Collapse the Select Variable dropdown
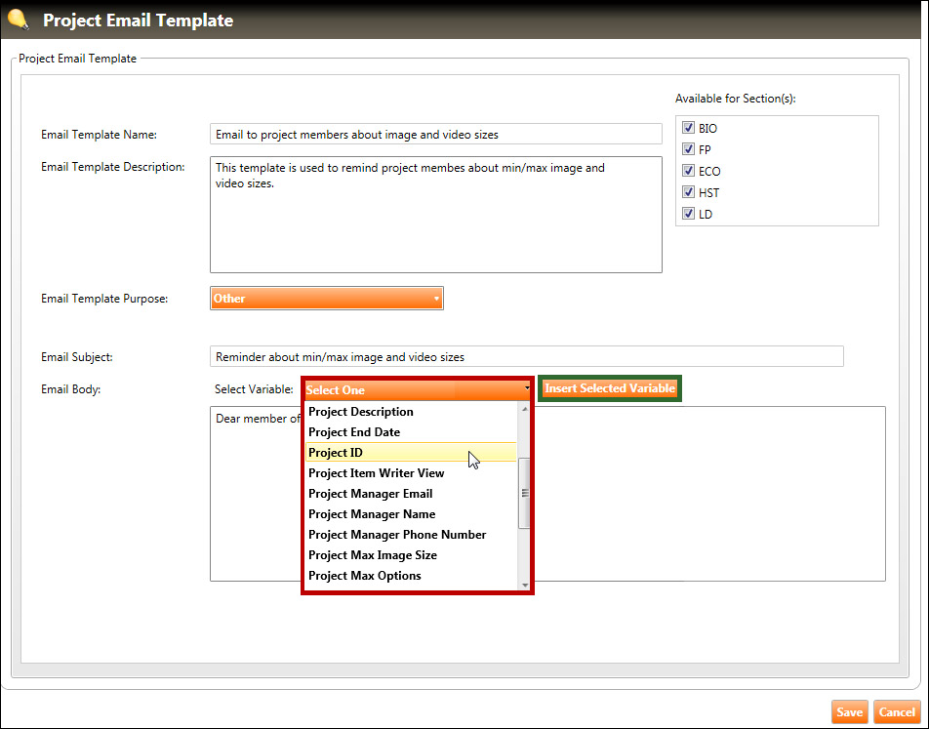 (x=418, y=389)
